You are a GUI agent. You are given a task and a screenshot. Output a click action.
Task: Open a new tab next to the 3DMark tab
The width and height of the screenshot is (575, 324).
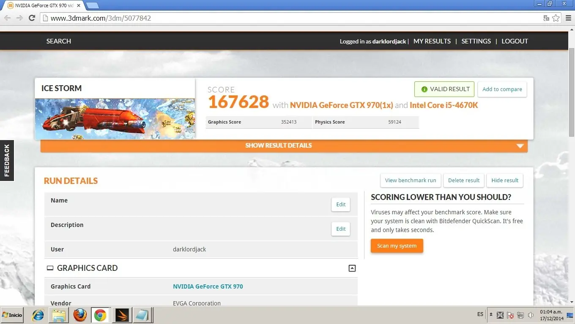tap(93, 5)
